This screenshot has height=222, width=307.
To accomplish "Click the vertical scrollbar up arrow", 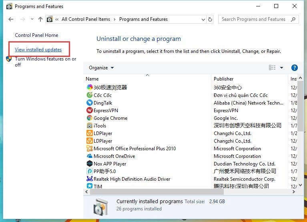I will 301,78.
